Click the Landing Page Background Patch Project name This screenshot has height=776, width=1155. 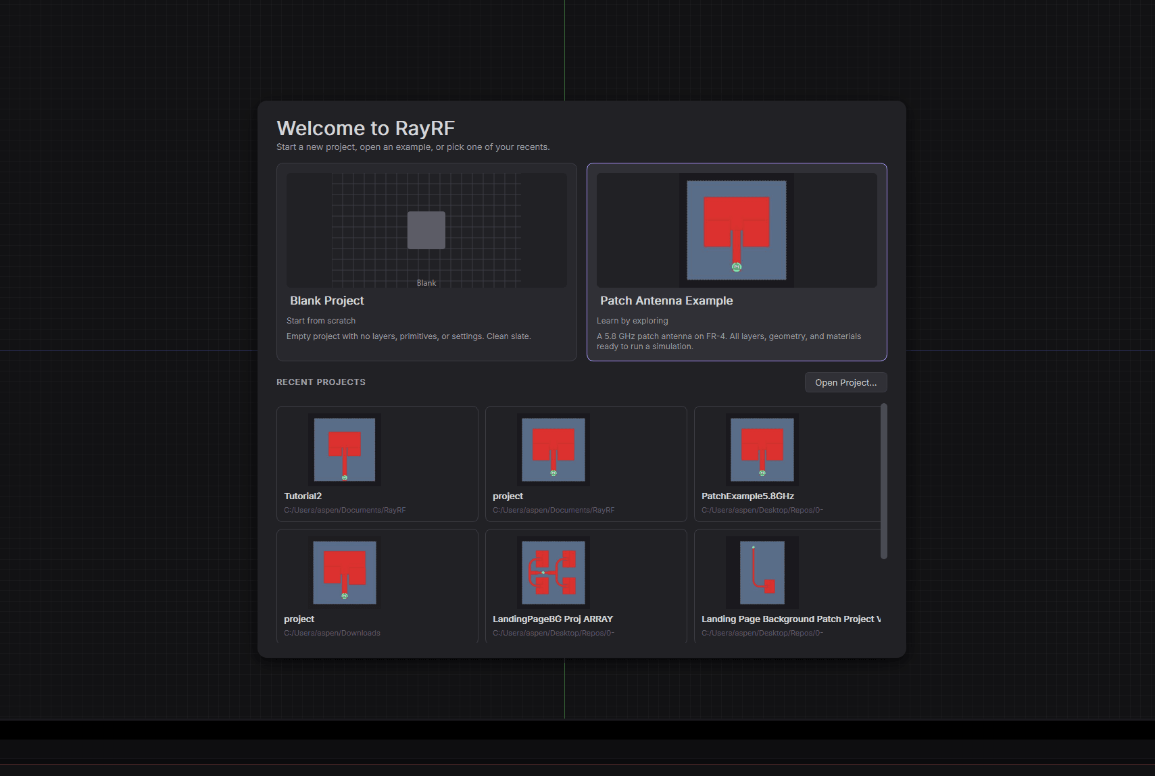point(791,619)
